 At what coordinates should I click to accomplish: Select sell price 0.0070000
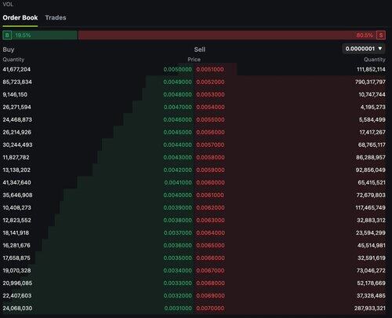pos(210,308)
